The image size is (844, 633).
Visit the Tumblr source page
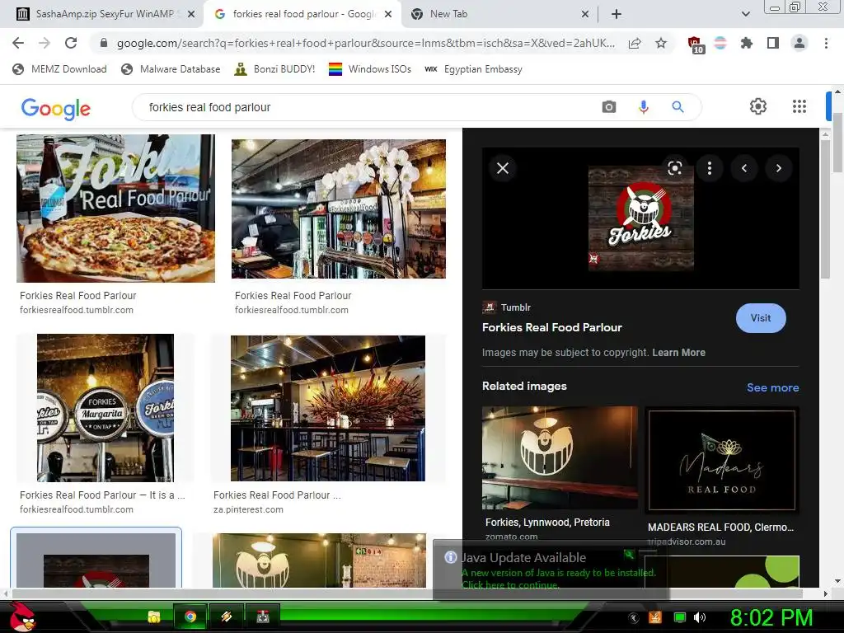click(761, 318)
